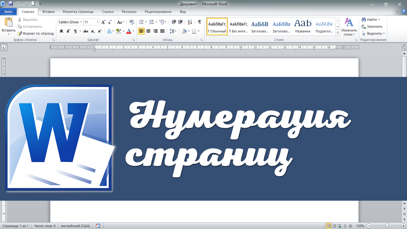407x229 pixels.
Task: Switch to Web Layout view button
Action: [339, 226]
